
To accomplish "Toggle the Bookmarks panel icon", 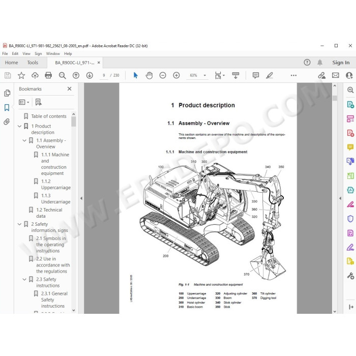I will point(7,107).
